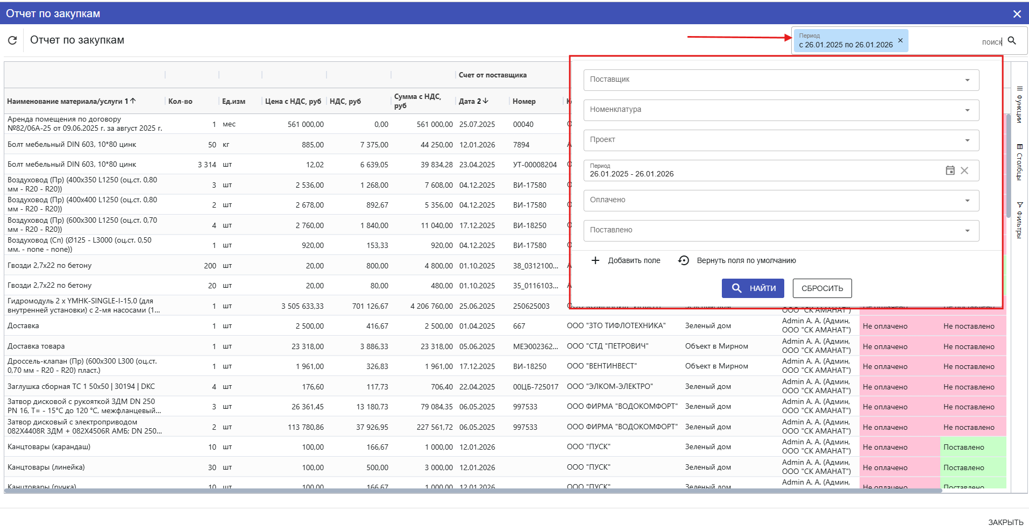This screenshot has width=1029, height=532.
Task: Close the Отчет по закупкам window
Action: 1017,14
